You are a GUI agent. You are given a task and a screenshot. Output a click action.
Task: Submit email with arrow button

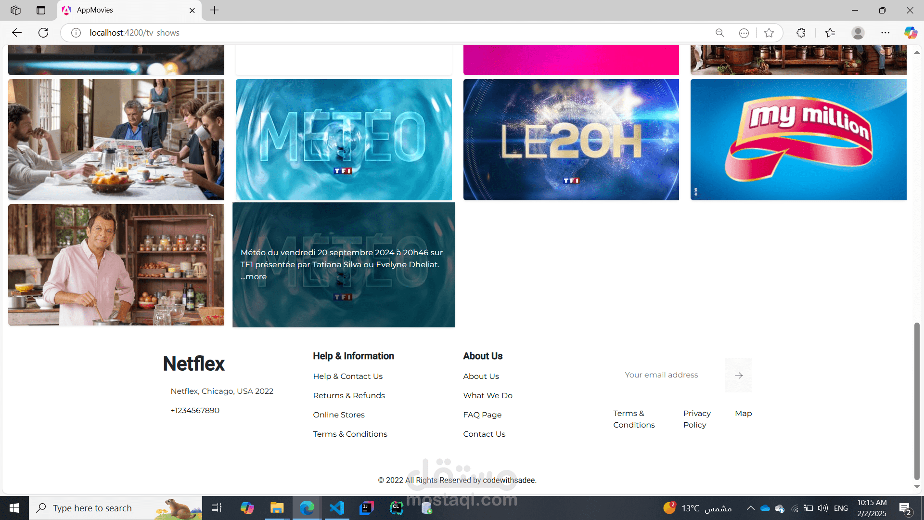(739, 375)
